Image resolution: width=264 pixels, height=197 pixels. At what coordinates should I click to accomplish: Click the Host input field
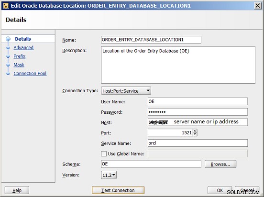(198, 122)
